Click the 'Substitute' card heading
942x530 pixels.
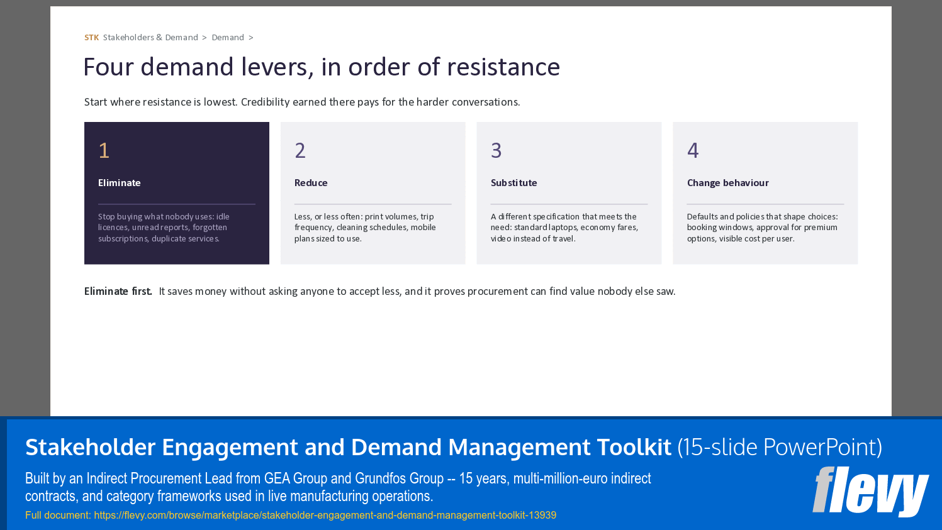(514, 183)
